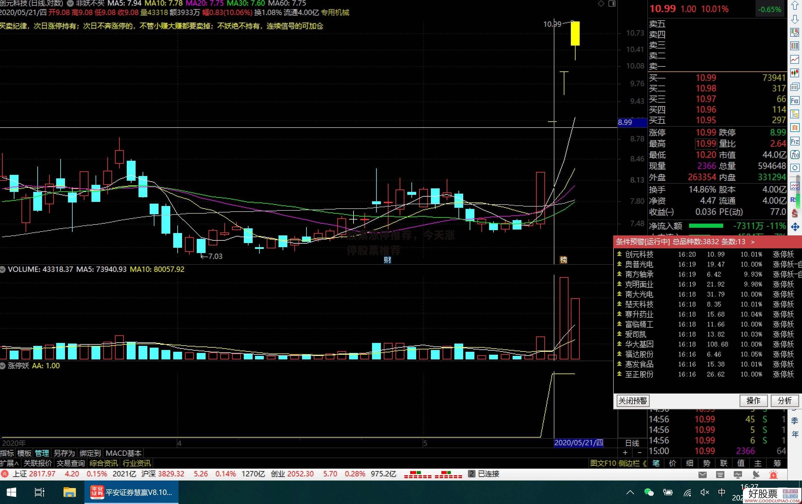Expand the 条件预警 header arrow
This screenshot has width=802, height=504.
[x=753, y=242]
